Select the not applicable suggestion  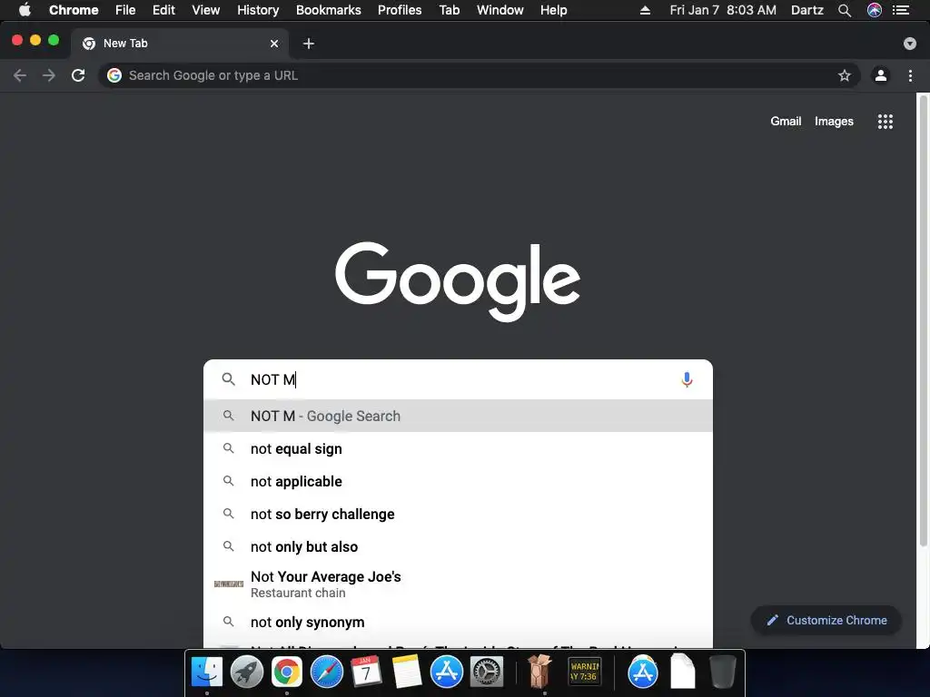(458, 481)
